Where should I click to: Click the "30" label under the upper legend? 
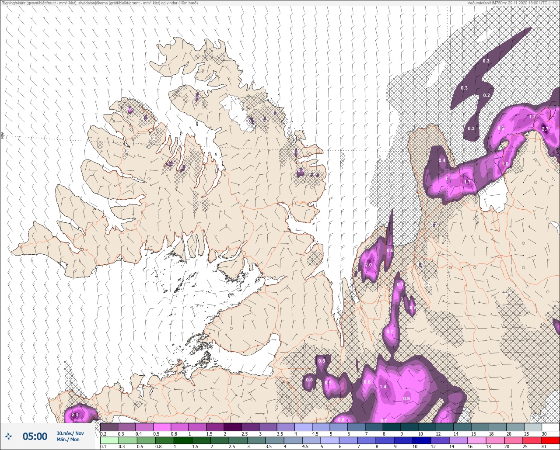(x=544, y=433)
